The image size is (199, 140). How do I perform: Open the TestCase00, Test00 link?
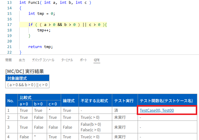pyautogui.click(x=157, y=110)
